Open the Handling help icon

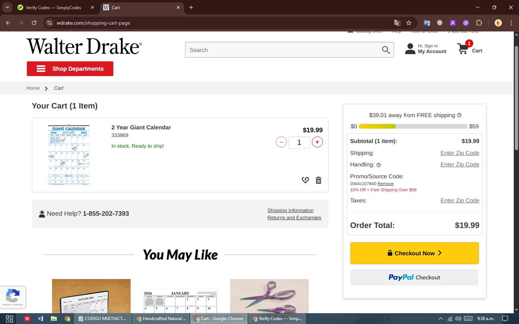(x=379, y=165)
